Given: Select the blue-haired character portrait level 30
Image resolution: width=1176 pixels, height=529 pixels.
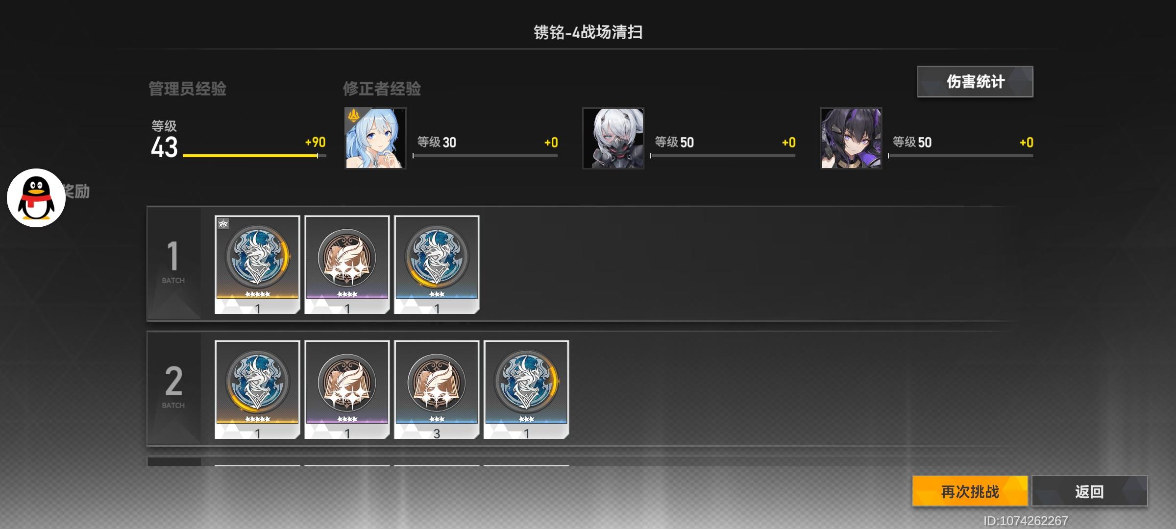Looking at the screenshot, I should click(375, 138).
